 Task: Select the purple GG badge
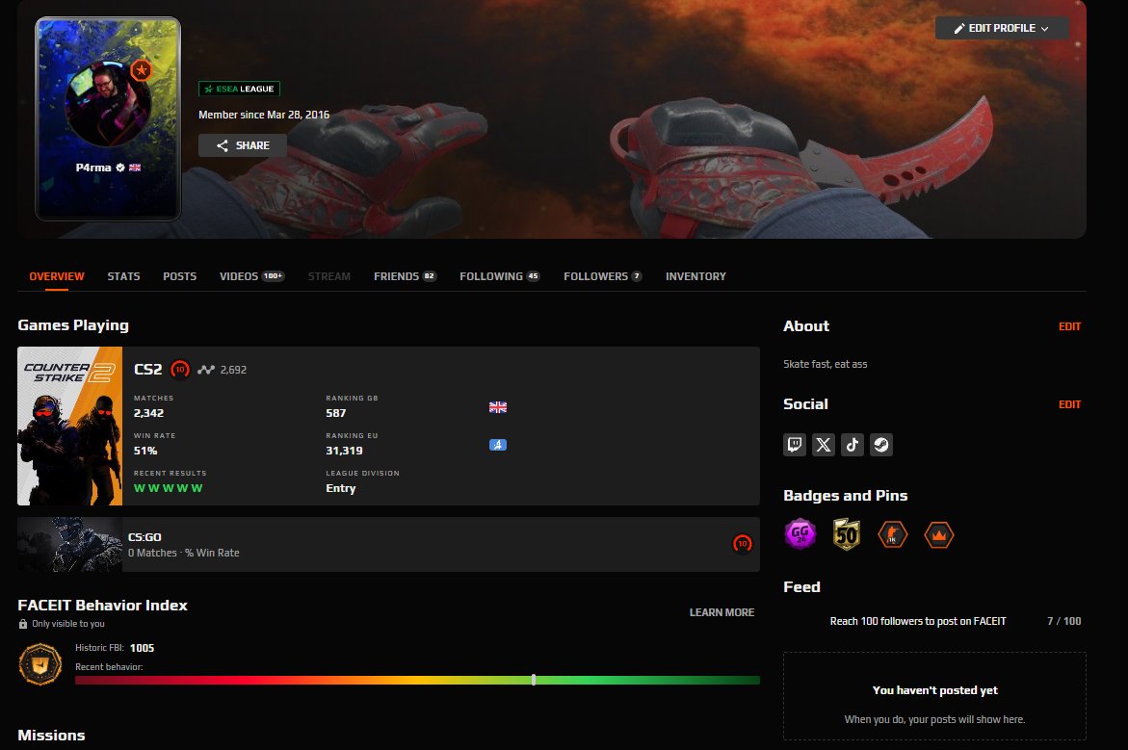click(x=800, y=534)
